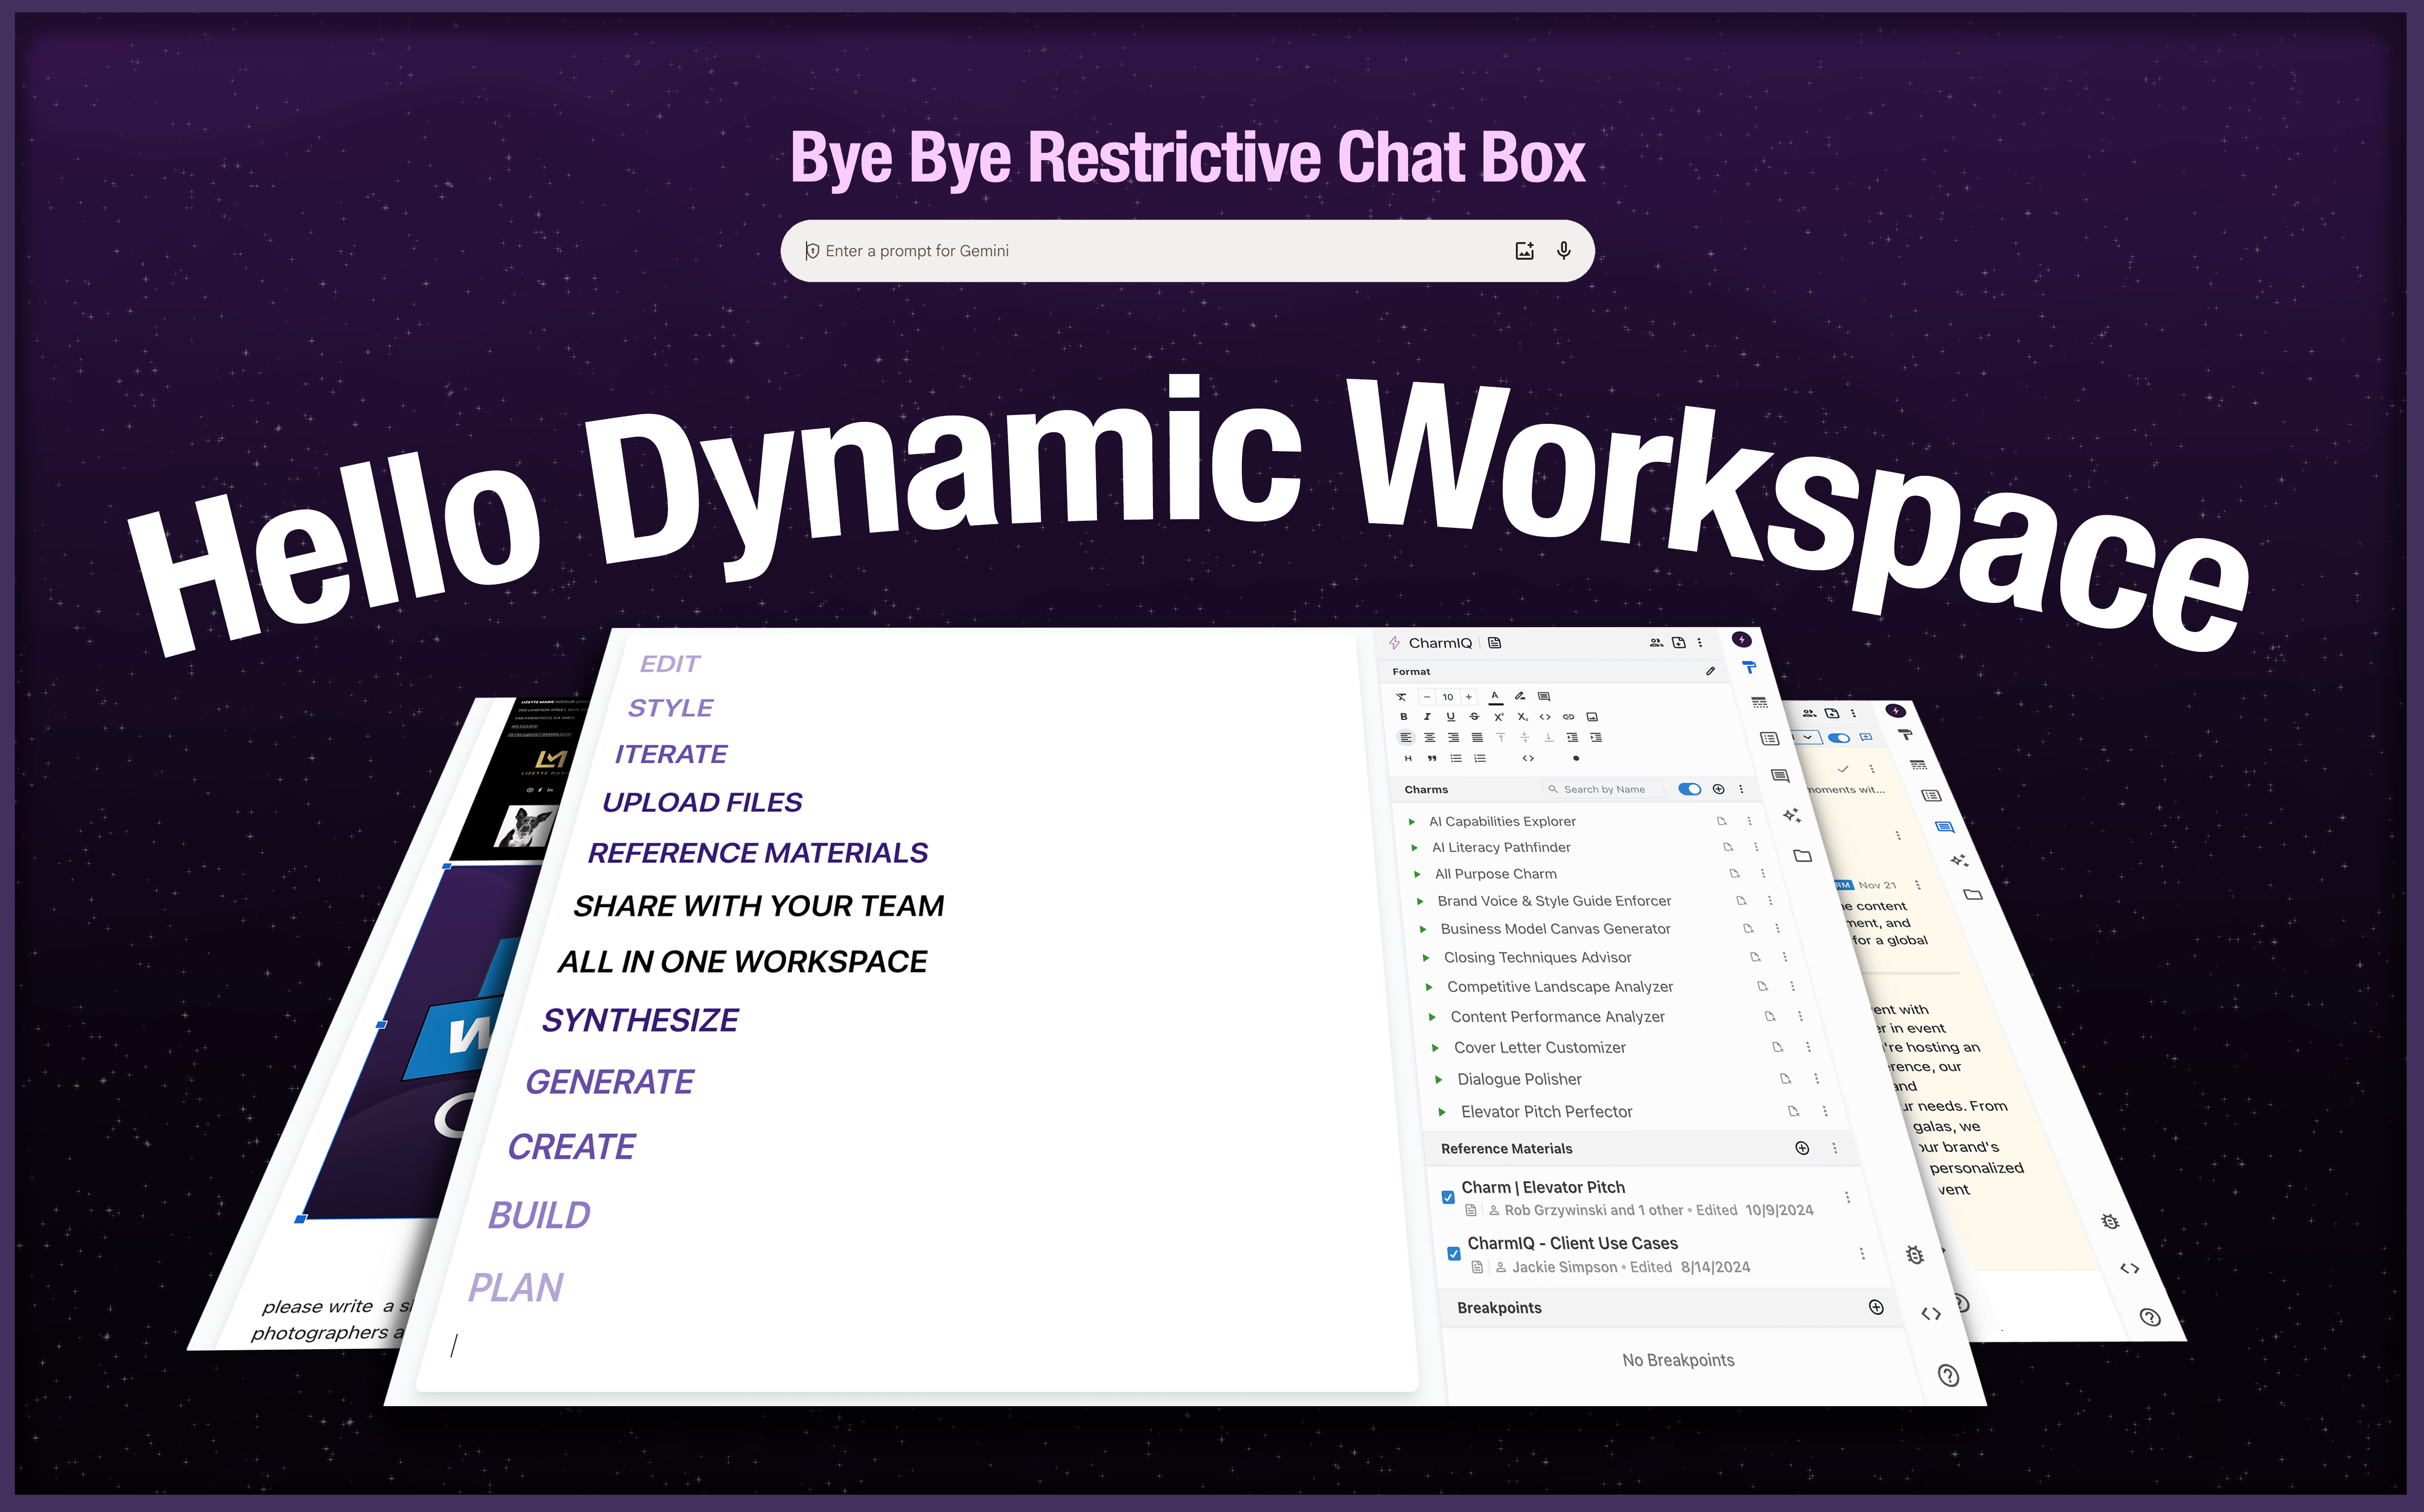Expand Brand Voice & Style Guide Enforcer
The height and width of the screenshot is (1512, 2424).
click(1421, 902)
